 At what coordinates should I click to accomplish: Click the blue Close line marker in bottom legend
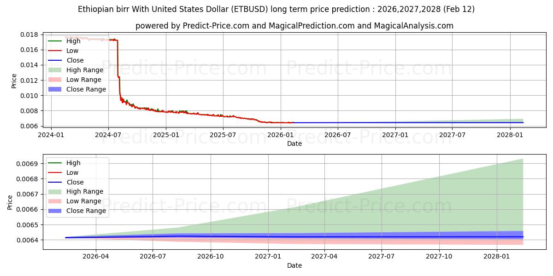(x=55, y=182)
